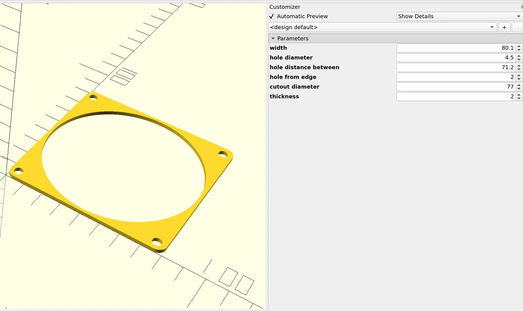This screenshot has height=311, width=523.
Task: Open the design default preset dropdown
Action: pyautogui.click(x=382, y=27)
